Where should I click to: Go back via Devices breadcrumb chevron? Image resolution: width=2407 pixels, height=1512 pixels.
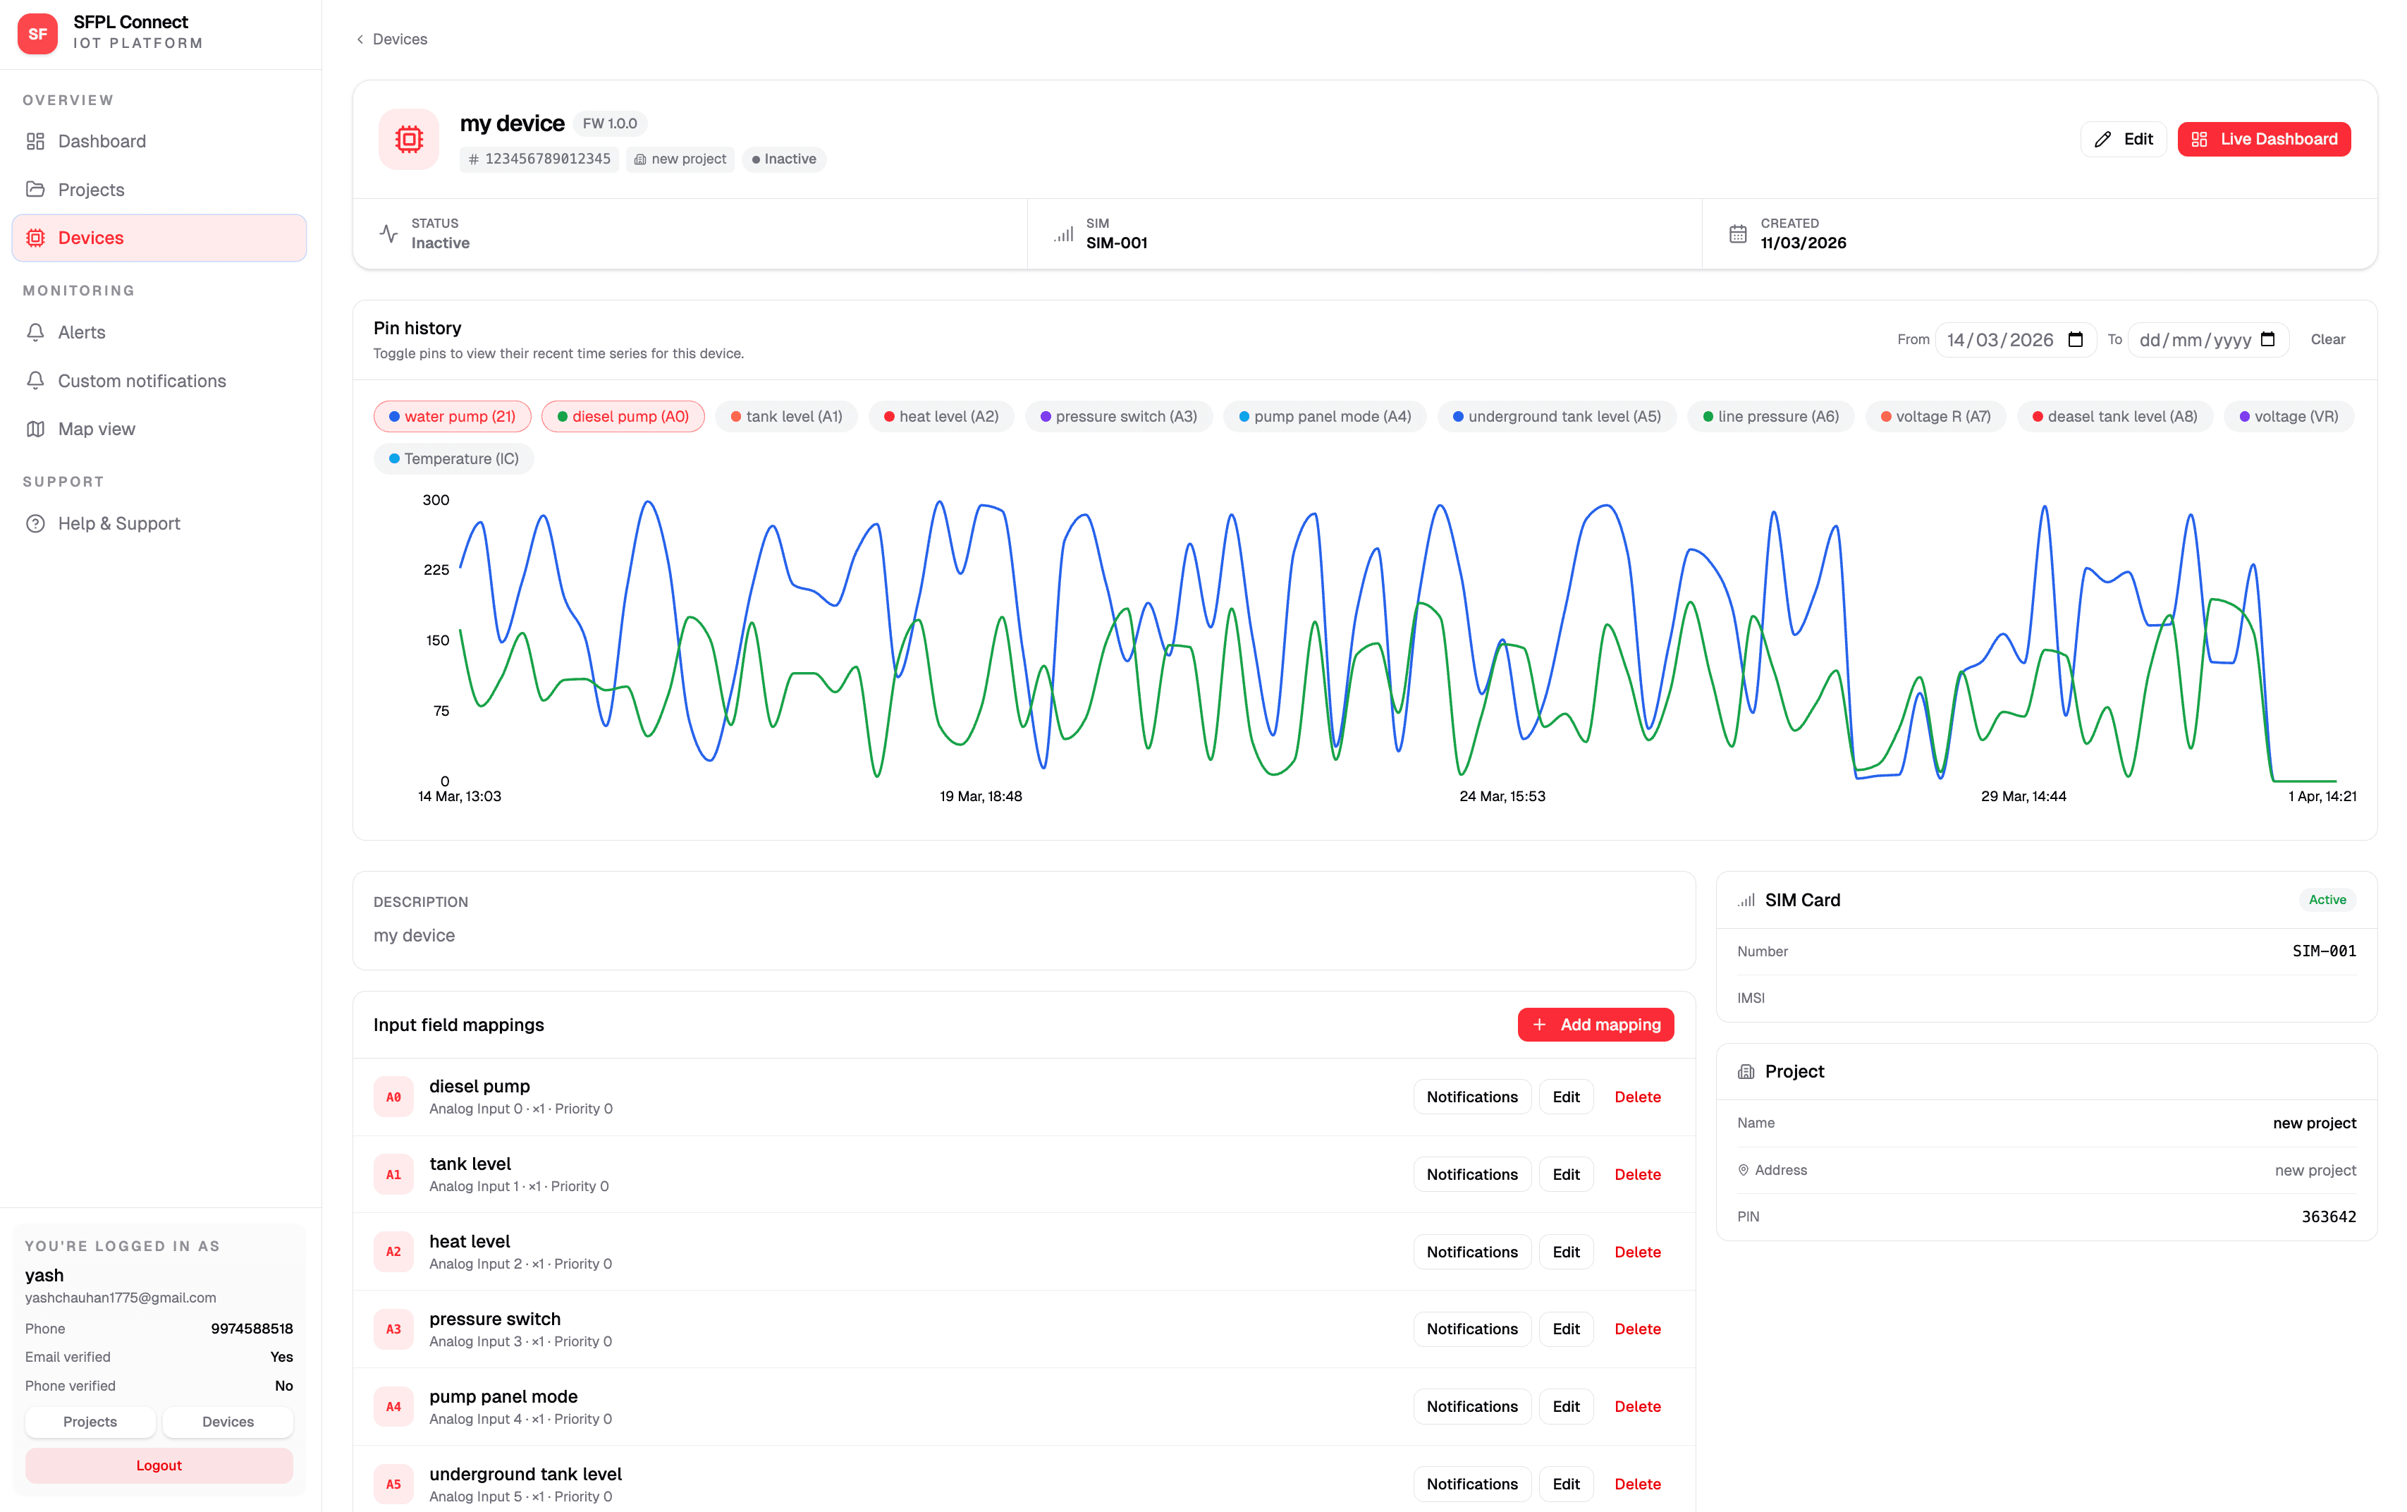coord(360,39)
